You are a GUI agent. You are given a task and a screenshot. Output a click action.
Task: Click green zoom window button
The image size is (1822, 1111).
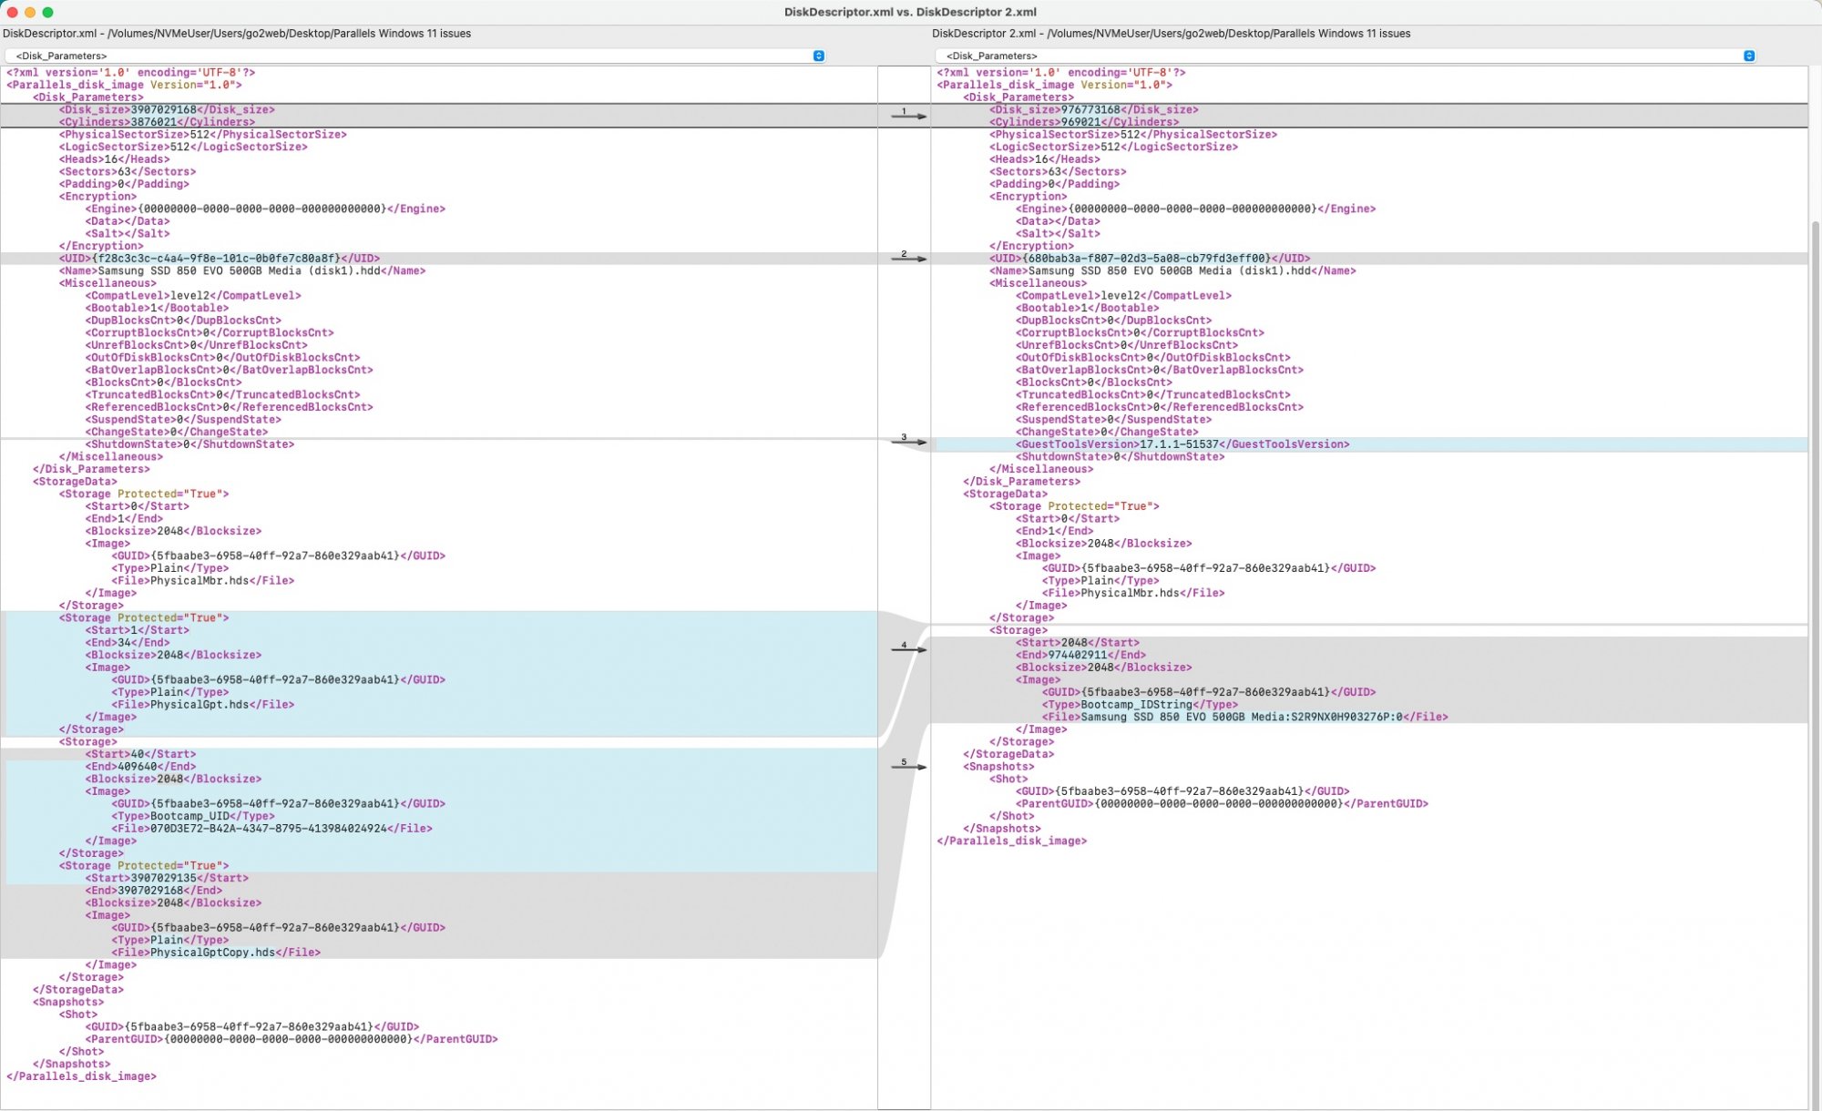pos(48,12)
